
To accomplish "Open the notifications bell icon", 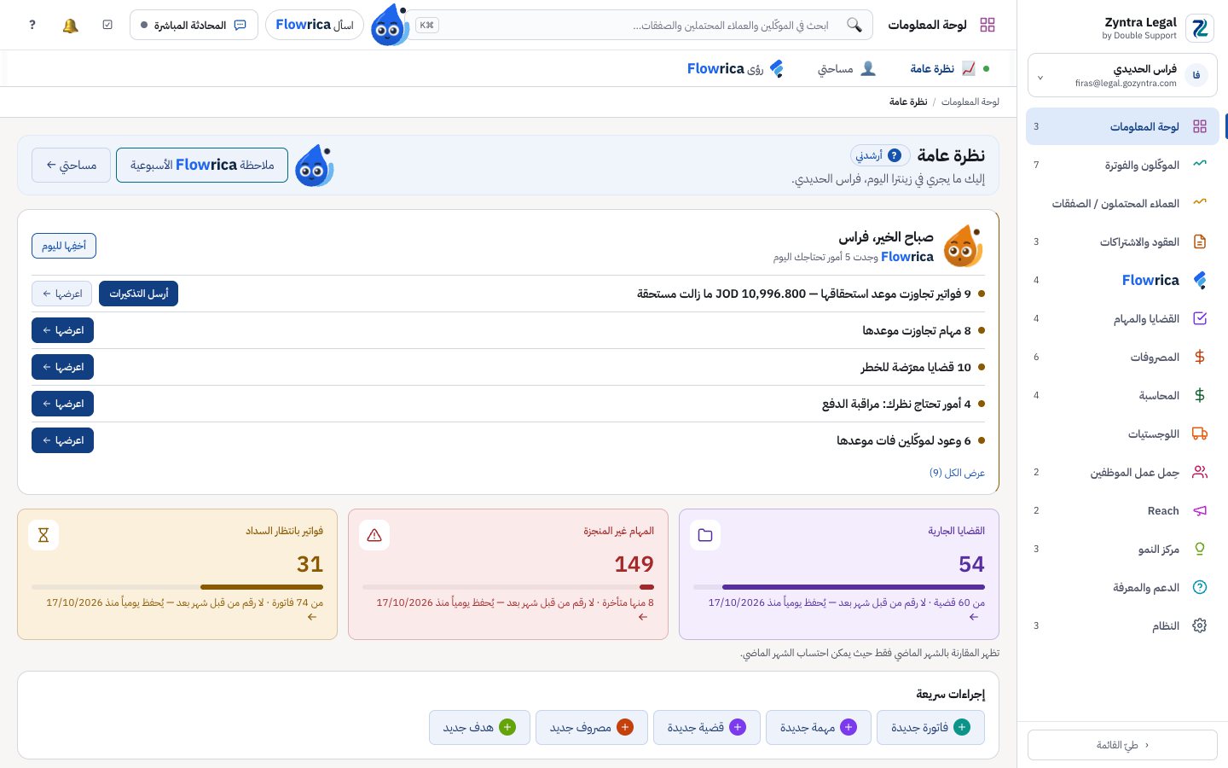I will pos(71,26).
